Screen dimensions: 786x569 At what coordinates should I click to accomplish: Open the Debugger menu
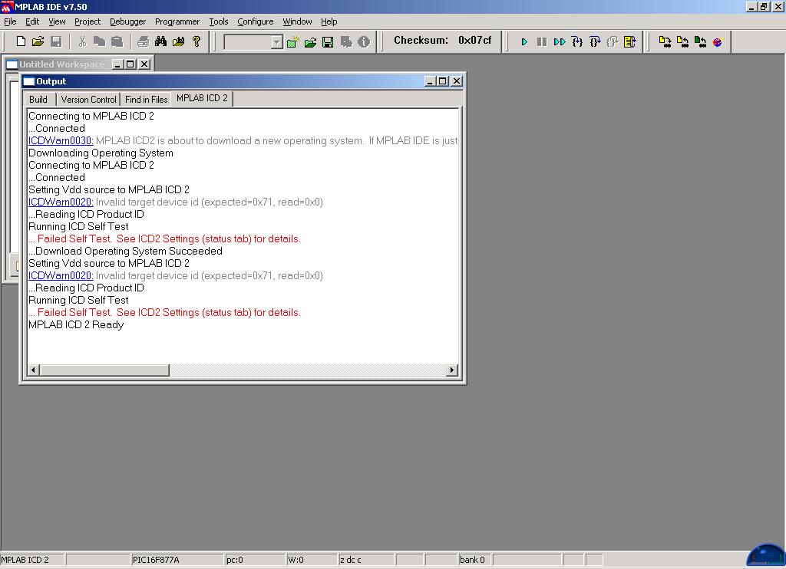[x=128, y=21]
